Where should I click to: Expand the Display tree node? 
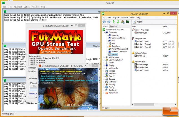pos(104,65)
